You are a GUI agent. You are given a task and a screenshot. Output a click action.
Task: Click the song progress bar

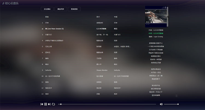click(x=107, y=104)
